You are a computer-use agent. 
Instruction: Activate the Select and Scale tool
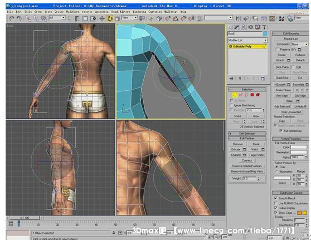tap(118, 18)
